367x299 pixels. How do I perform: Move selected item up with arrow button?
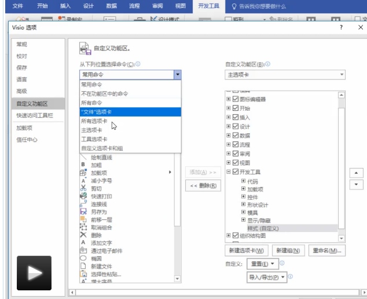pyautogui.click(x=356, y=173)
